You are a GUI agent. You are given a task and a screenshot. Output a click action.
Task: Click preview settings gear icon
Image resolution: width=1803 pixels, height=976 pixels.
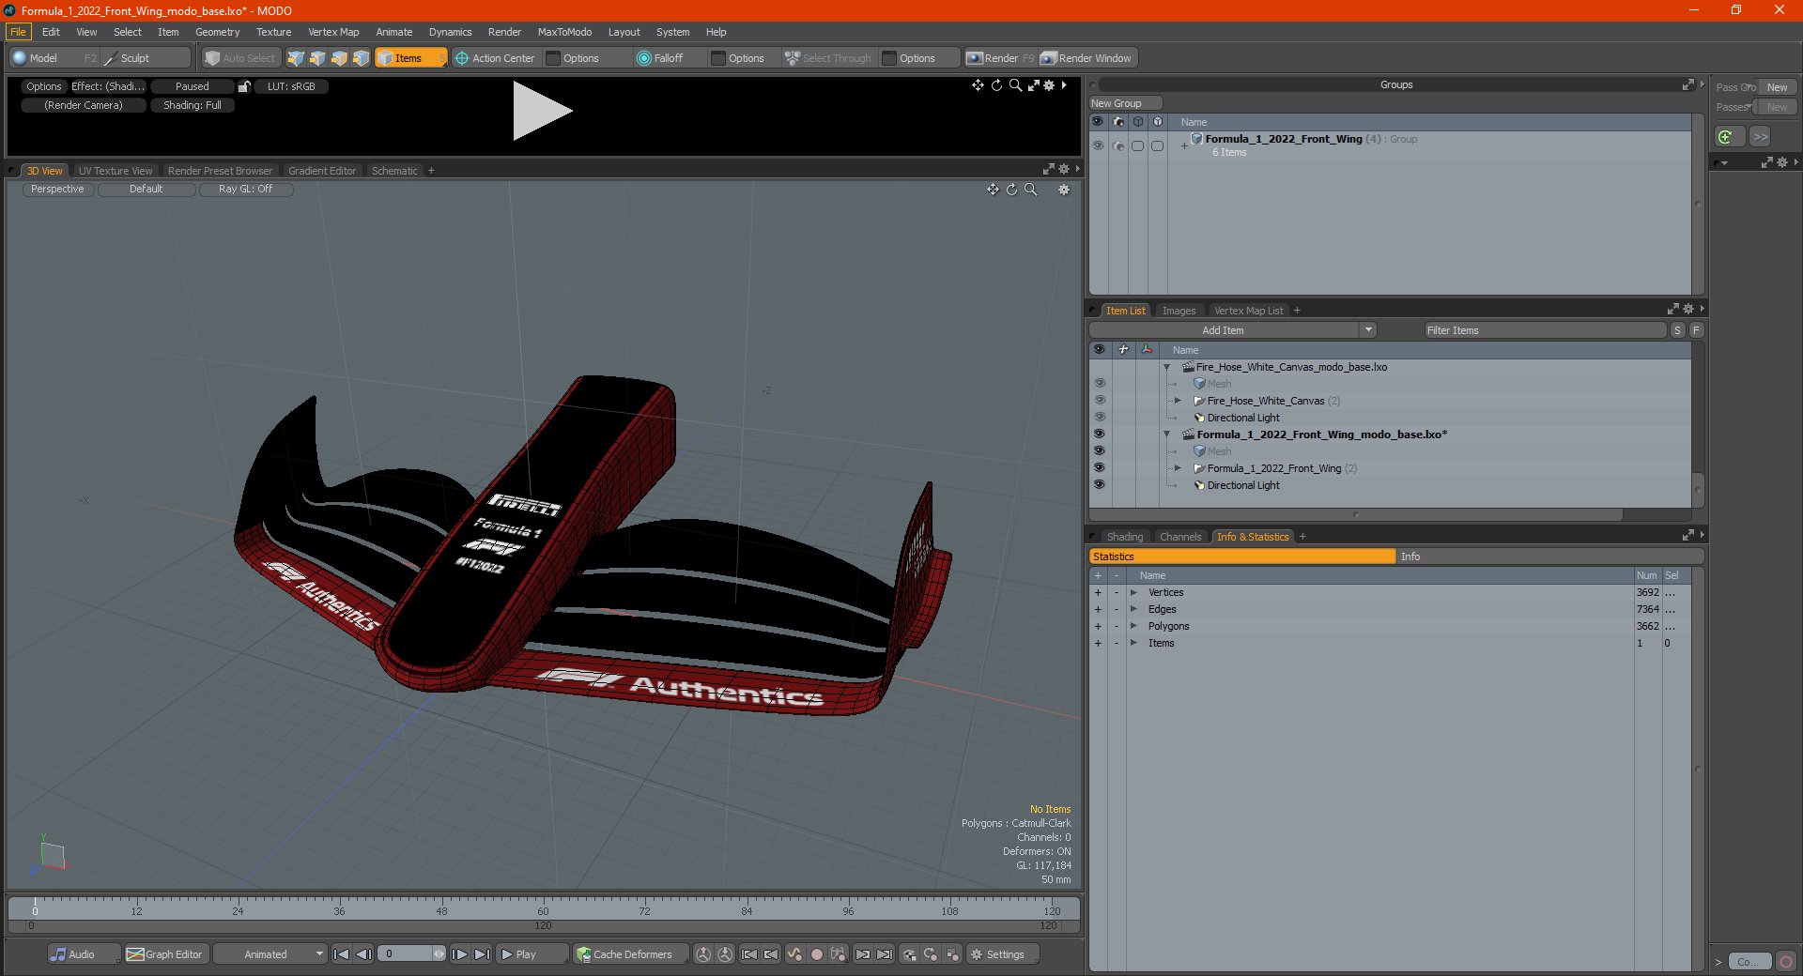click(1049, 85)
